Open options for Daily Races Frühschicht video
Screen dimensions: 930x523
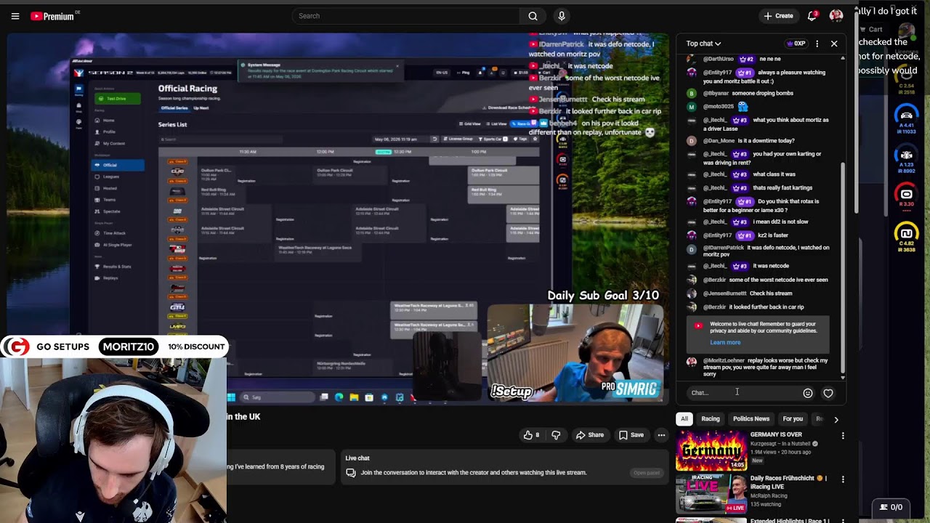pos(843,479)
